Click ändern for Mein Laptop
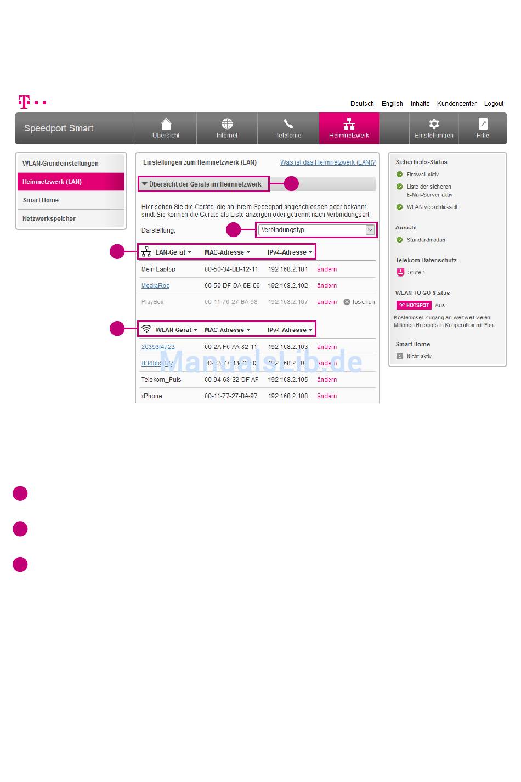This screenshot has height=782, width=521. [x=327, y=269]
